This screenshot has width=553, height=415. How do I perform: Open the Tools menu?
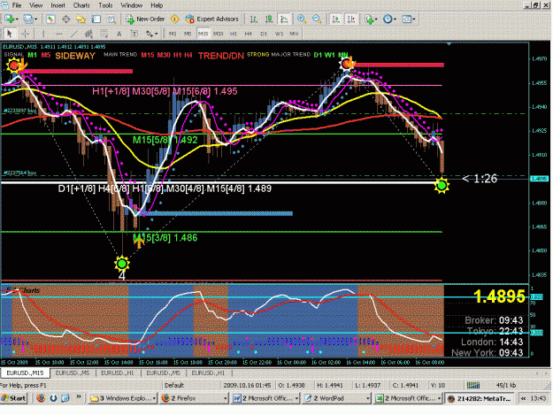point(105,5)
